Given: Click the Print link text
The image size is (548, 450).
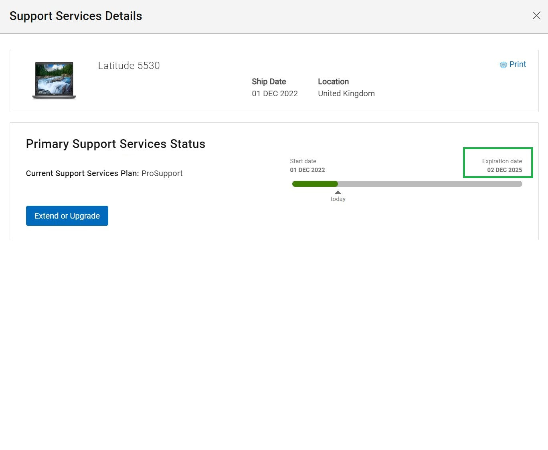Looking at the screenshot, I should 518,65.
